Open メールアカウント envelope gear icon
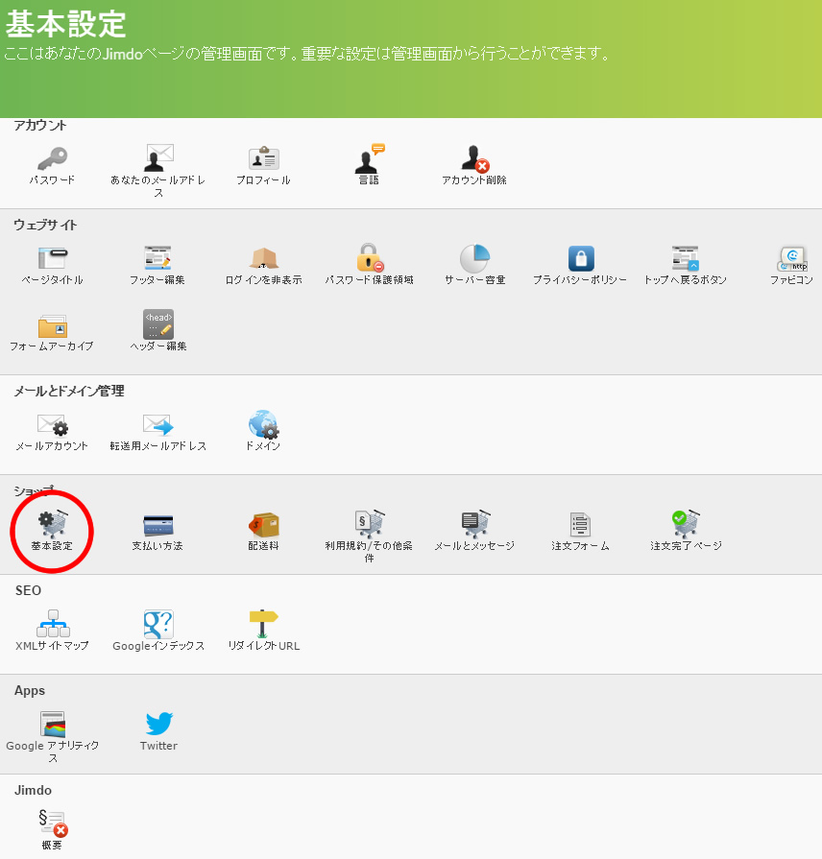This screenshot has height=859, width=822. click(x=53, y=424)
